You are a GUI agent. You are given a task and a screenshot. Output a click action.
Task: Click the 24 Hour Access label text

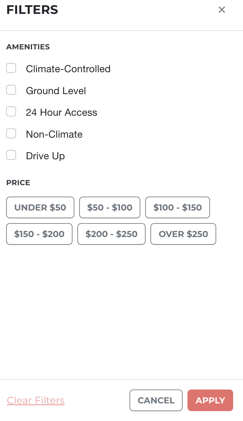[61, 112]
